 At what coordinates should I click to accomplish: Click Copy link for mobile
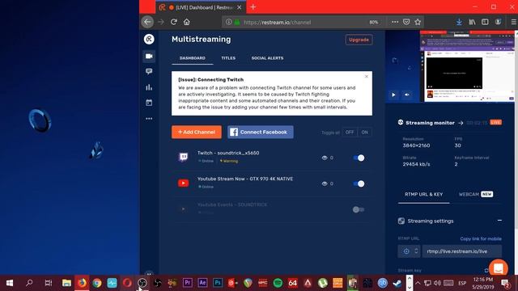(x=481, y=239)
